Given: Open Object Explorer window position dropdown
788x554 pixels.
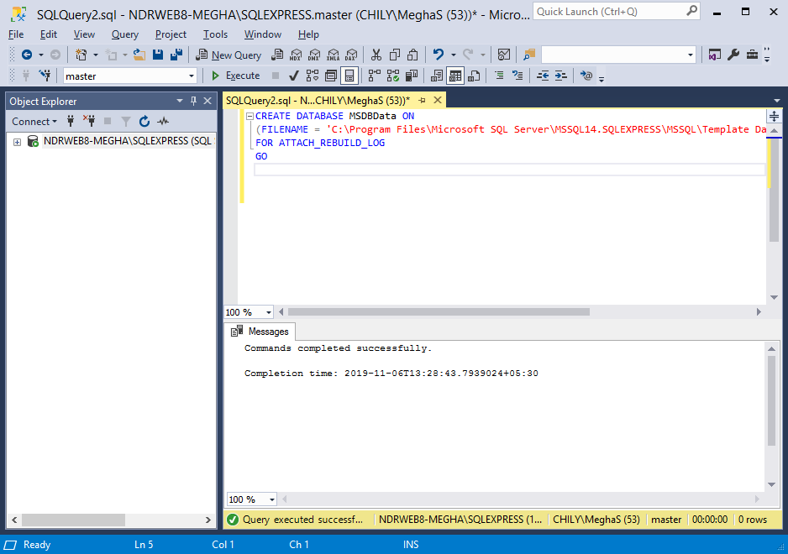Looking at the screenshot, I should pyautogui.click(x=180, y=101).
